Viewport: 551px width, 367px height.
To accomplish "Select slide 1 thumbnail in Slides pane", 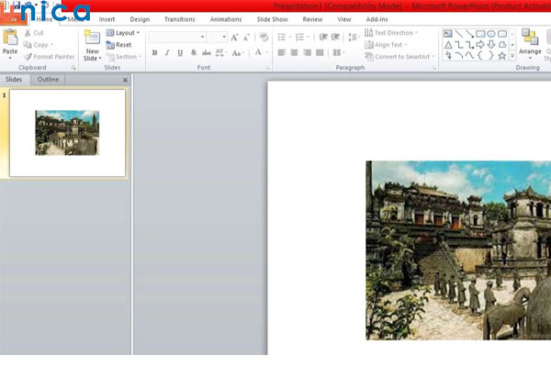I will click(x=67, y=133).
